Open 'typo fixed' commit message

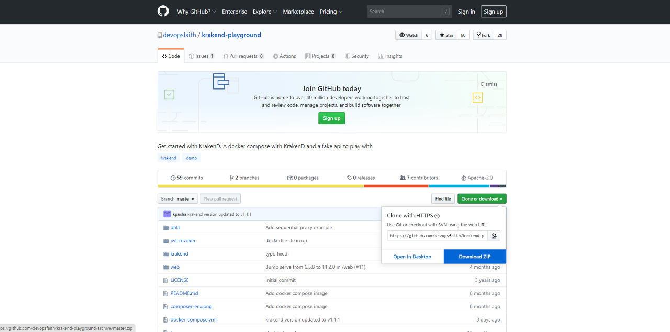click(276, 254)
